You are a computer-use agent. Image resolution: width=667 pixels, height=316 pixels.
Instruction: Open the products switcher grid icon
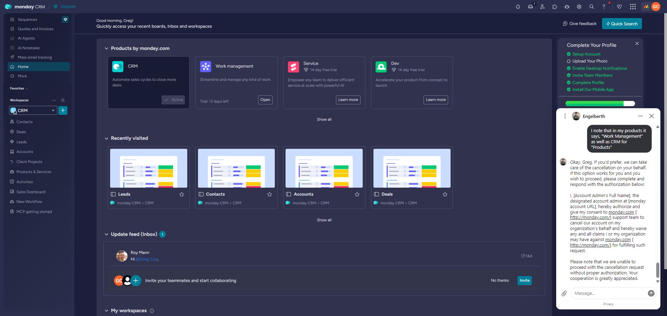(x=633, y=7)
